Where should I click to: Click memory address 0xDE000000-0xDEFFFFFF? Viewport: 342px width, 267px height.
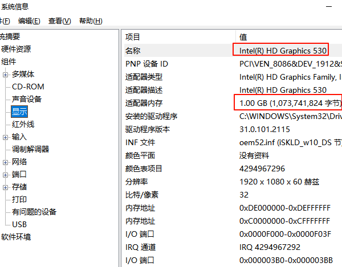point(285,208)
